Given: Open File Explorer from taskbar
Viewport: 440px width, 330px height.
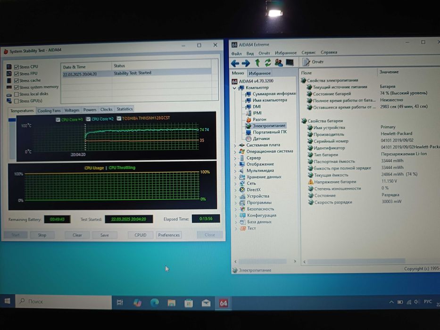Looking at the screenshot, I should (x=172, y=303).
